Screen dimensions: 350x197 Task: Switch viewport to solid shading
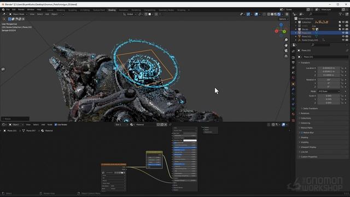[272, 14]
